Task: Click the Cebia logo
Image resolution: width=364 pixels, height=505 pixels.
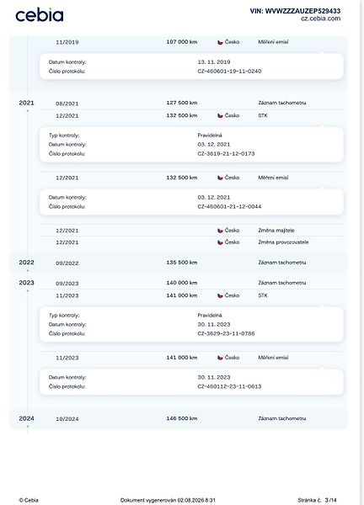Action: click(x=40, y=15)
